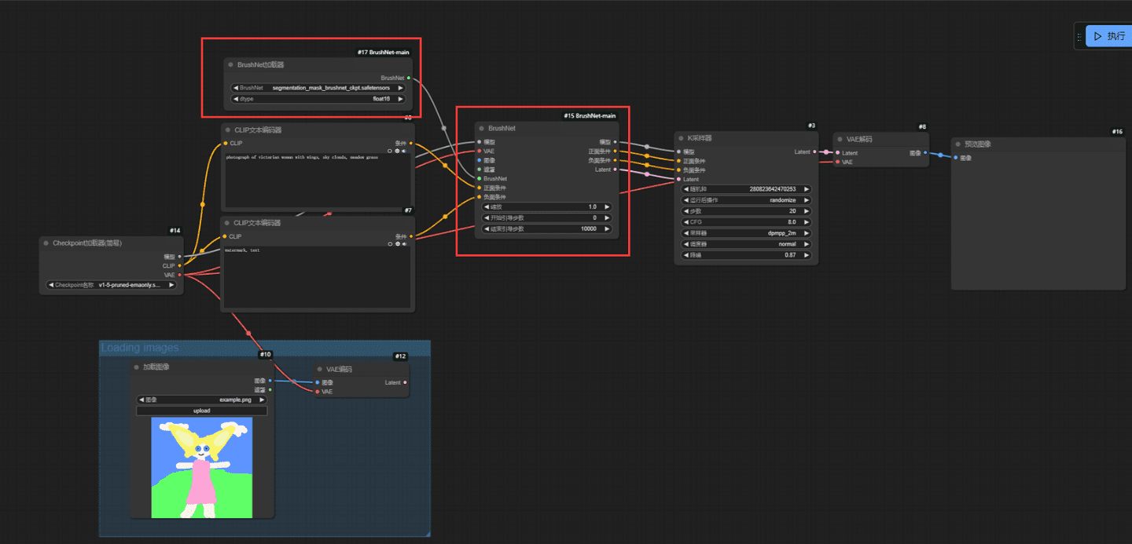Screen dimensions: 1132x544
Task: Open the example.png image selector
Action: click(x=202, y=400)
